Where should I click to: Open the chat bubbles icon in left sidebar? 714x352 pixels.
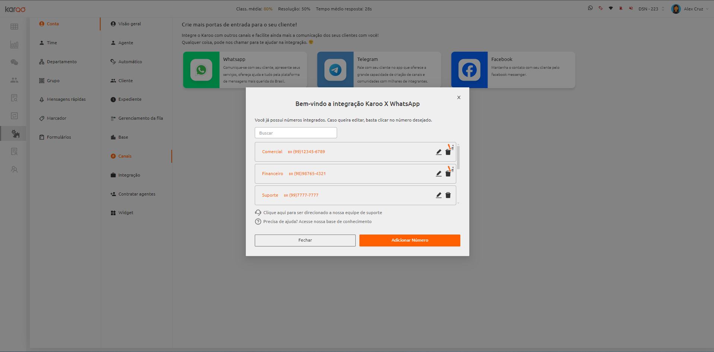(x=14, y=62)
